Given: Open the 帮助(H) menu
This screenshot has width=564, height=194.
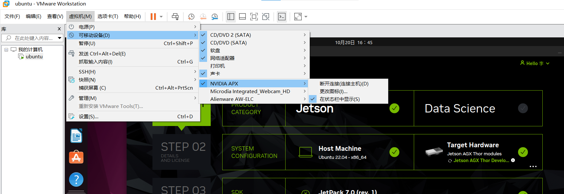Looking at the screenshot, I should [x=132, y=16].
